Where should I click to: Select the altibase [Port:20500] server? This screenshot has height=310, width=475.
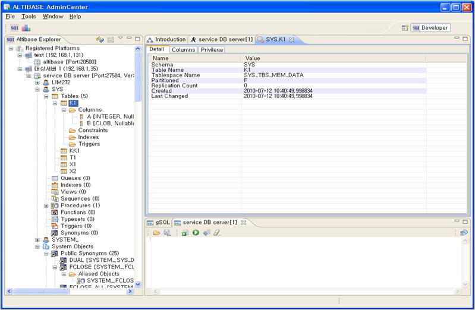[x=70, y=62]
